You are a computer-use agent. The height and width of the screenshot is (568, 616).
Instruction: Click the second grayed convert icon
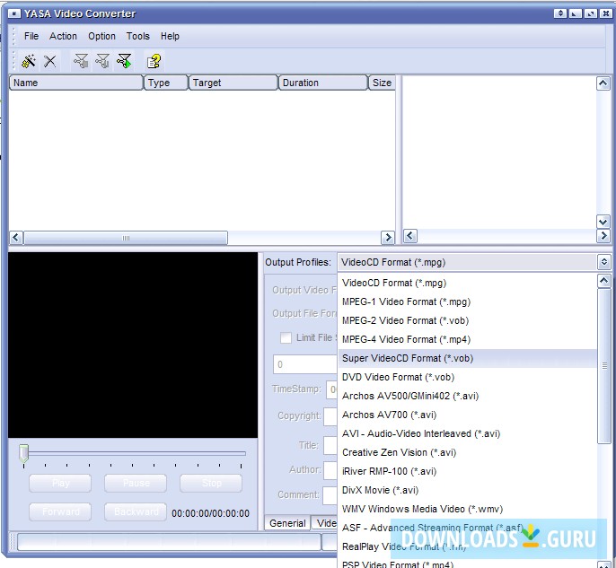point(102,61)
